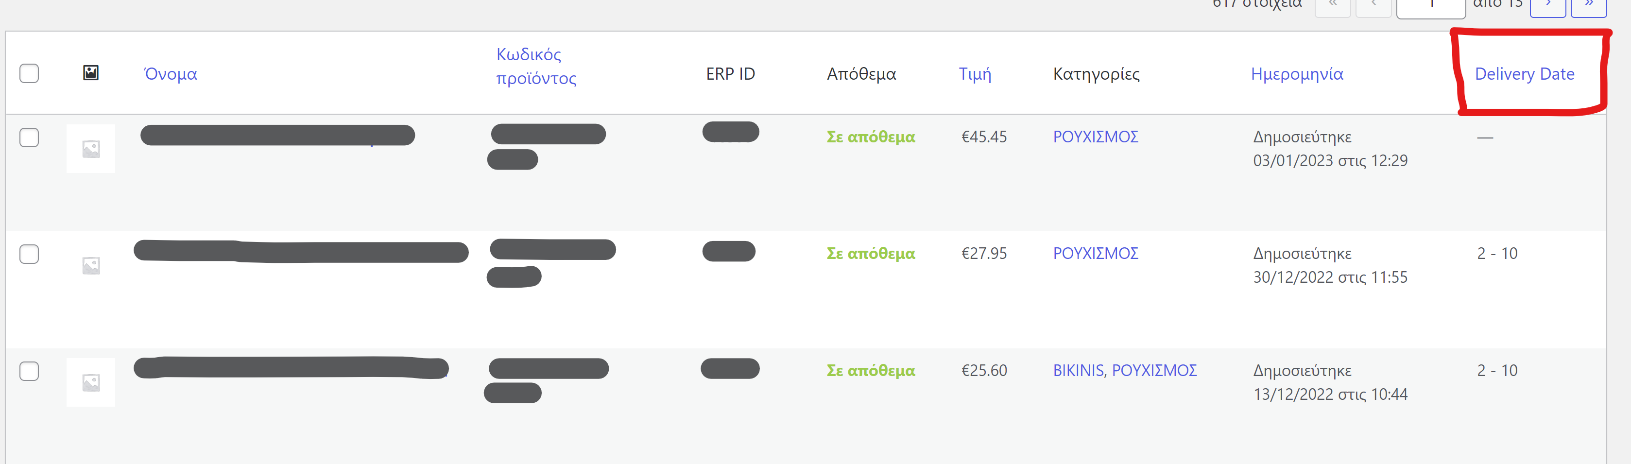Go to the next page of products
This screenshot has height=464, width=1631.
(x=1547, y=6)
